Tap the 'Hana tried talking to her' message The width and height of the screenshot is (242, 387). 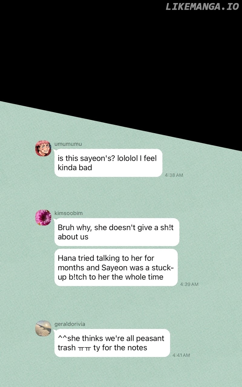click(x=116, y=268)
